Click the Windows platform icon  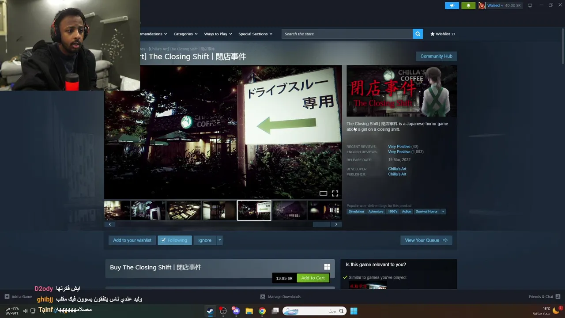327,267
